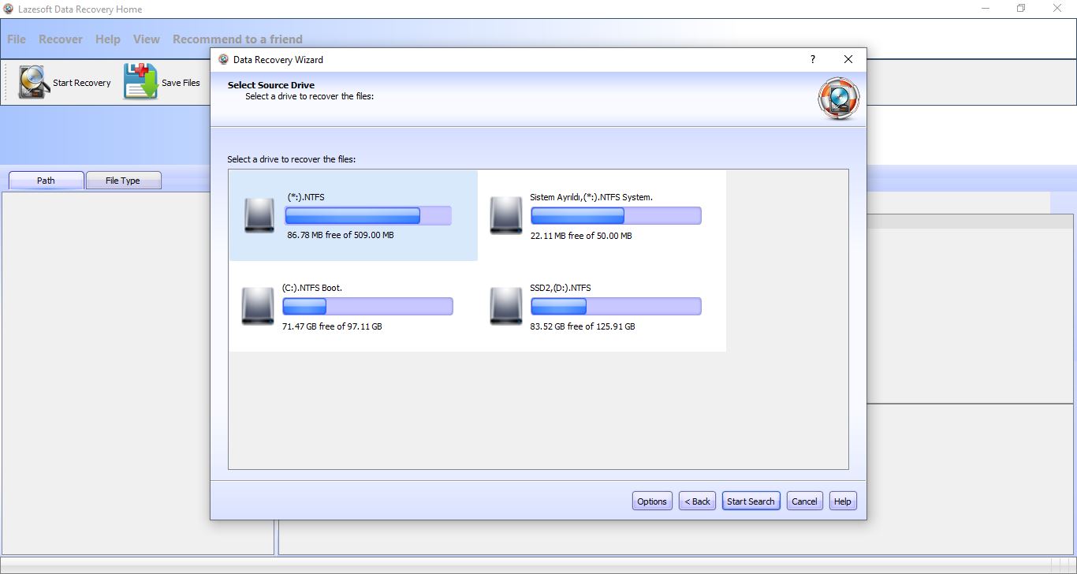
Task: Click usage bar of Sistem Ayrıldı drive
Action: pos(616,216)
